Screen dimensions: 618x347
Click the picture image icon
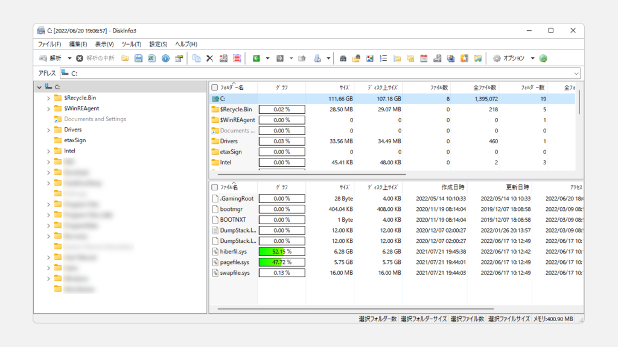coord(370,58)
